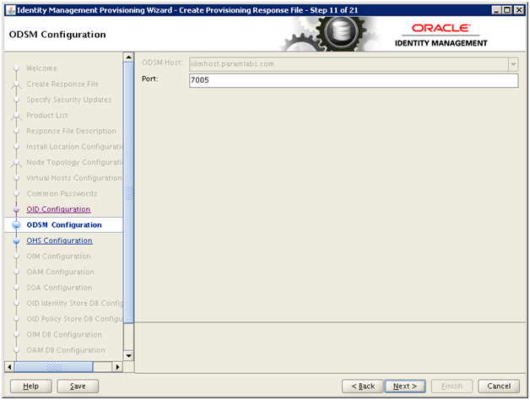
Task: Click the step list scroll-up arrow
Action: 128,57
